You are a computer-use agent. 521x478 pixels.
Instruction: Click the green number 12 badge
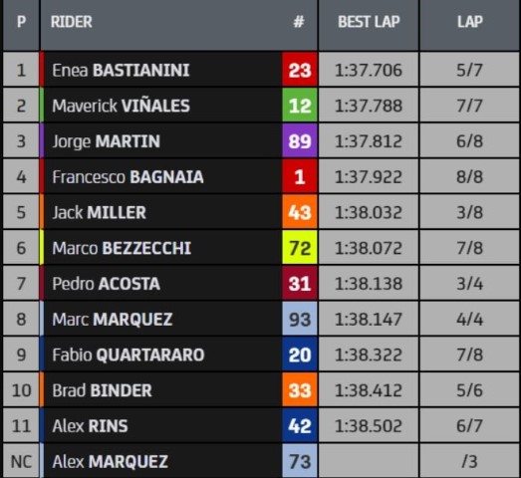300,106
